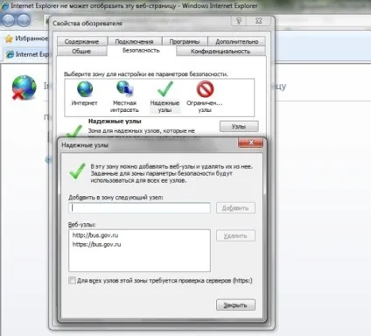Focus the add-site address input field

pos(139,208)
